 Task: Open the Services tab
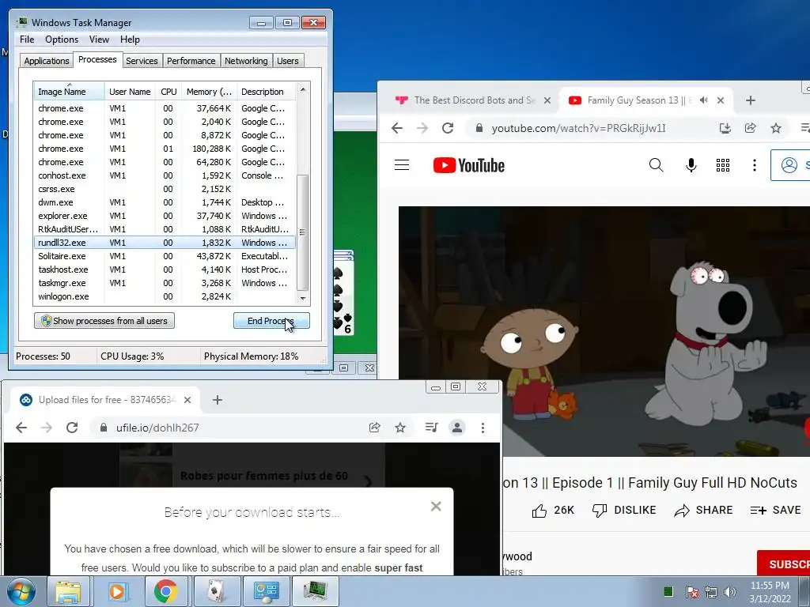coord(142,60)
